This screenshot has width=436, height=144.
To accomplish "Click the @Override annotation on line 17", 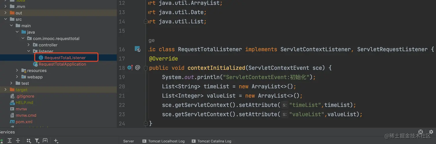I will (163, 59).
